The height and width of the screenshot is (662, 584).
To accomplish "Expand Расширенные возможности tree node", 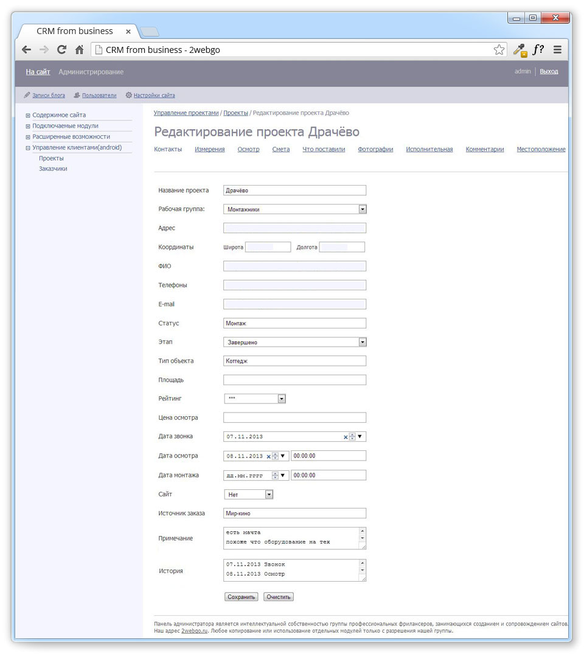I will (28, 138).
